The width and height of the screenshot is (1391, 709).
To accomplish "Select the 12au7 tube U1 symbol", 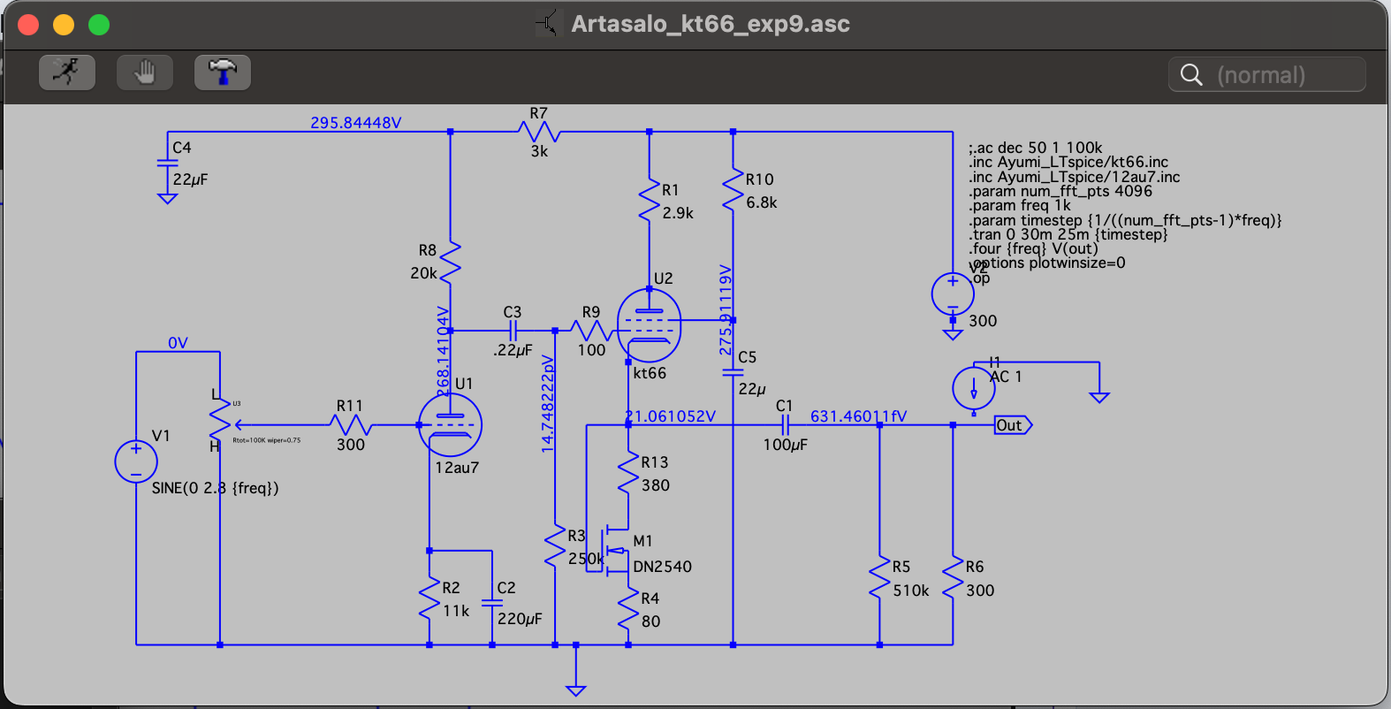I will click(x=450, y=425).
